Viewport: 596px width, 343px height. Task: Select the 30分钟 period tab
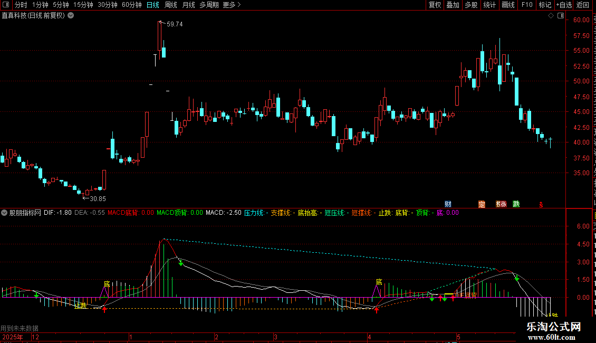pos(108,5)
